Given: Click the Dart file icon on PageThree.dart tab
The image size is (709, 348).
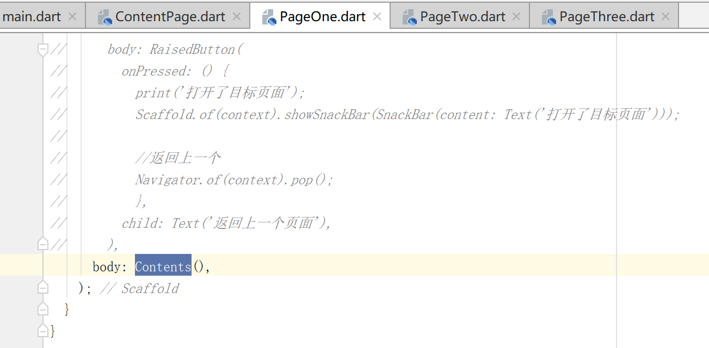Looking at the screenshot, I should click(548, 17).
